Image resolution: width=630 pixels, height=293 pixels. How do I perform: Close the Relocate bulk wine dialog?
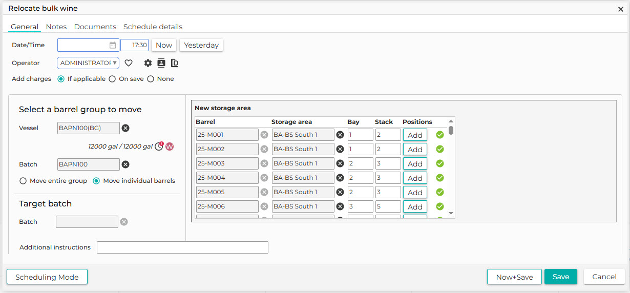click(x=621, y=9)
